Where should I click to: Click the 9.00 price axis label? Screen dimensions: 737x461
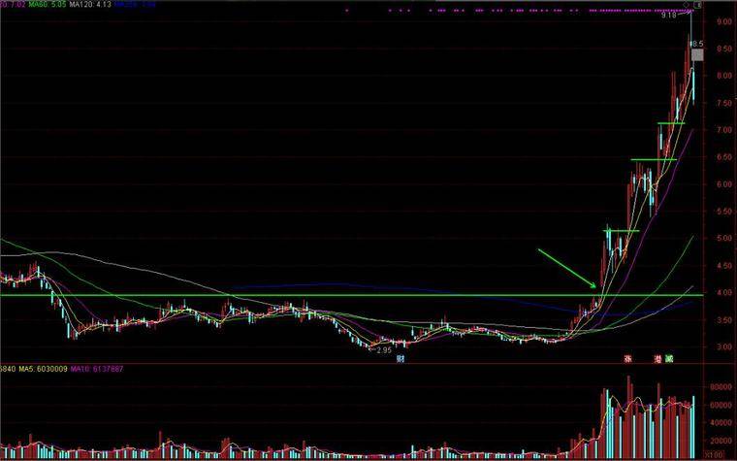[724, 21]
